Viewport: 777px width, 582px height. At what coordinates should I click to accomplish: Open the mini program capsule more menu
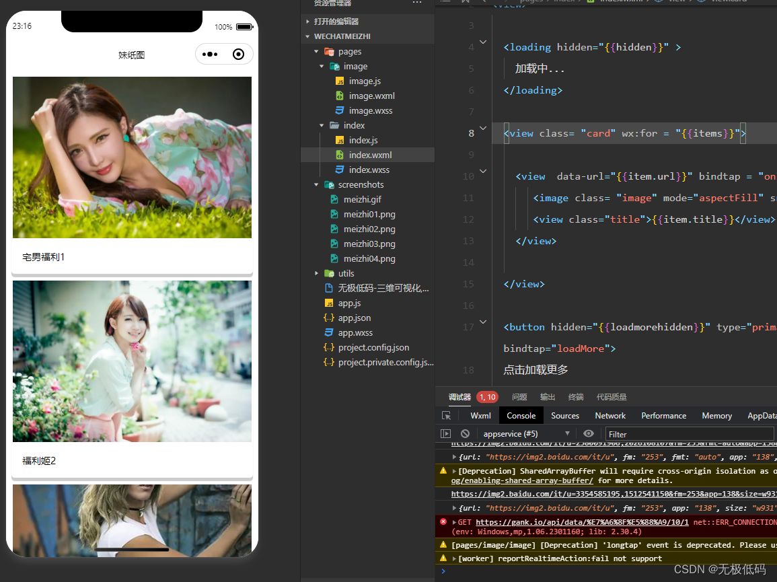(x=210, y=54)
